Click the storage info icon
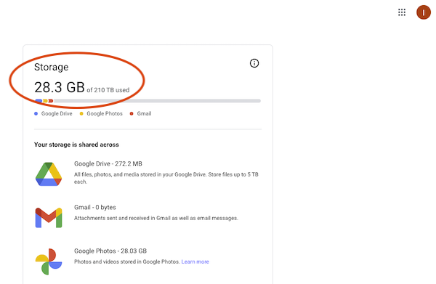The image size is (436, 284). [x=254, y=63]
